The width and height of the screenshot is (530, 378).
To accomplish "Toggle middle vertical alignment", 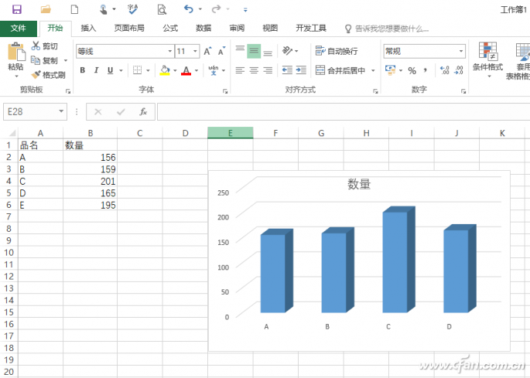I will click(254, 51).
